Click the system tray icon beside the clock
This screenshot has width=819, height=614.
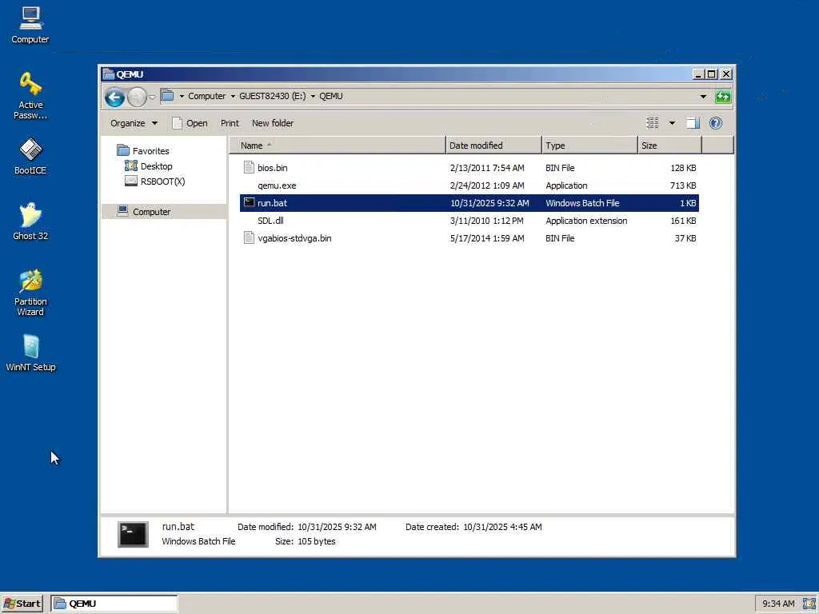pos(809,604)
